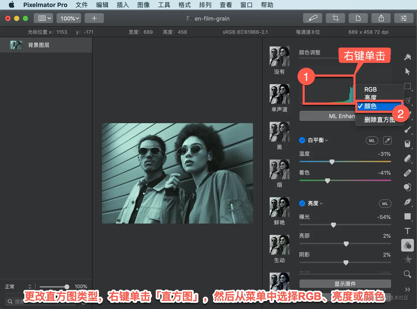Open the 工具 menu
Screen dimensions: 417x309
[x=164, y=5]
